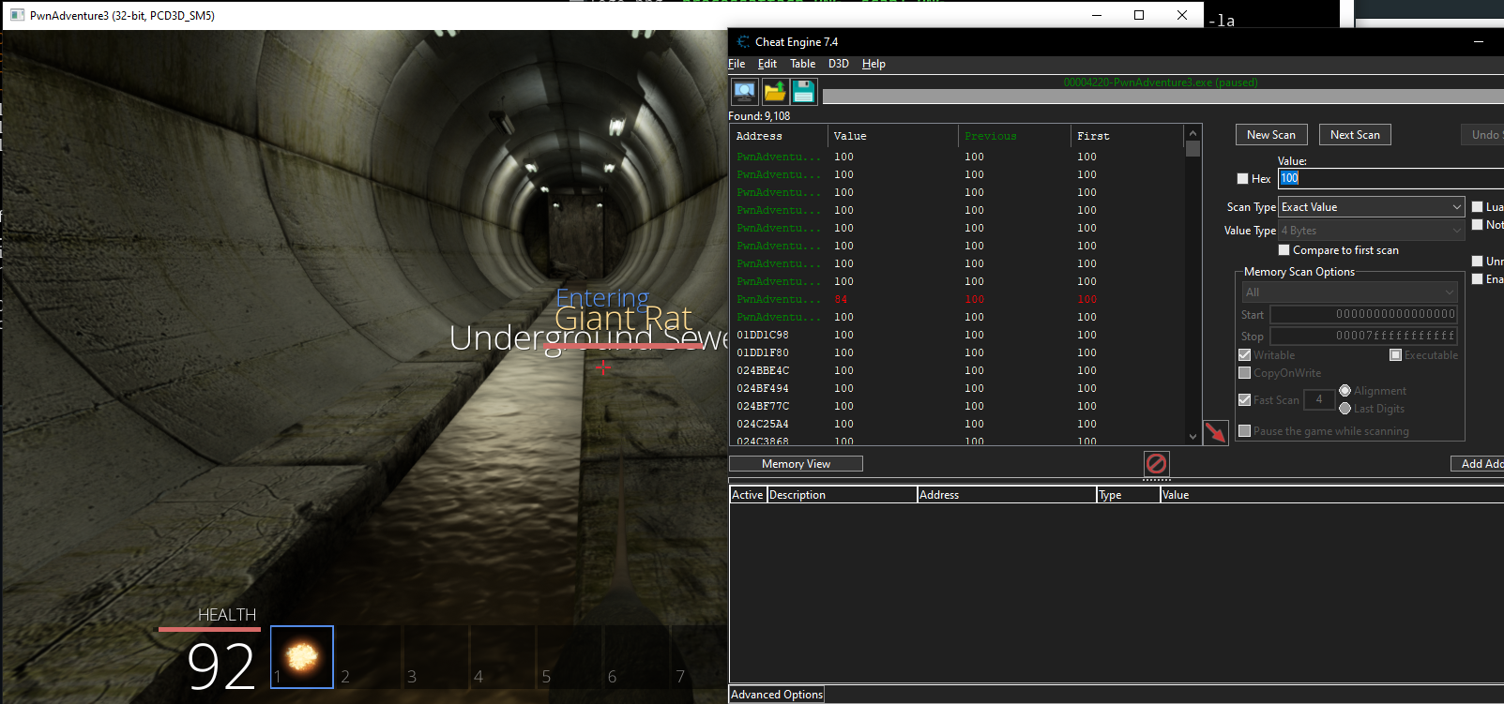Click the New Scan button
Viewport: 1504px width, 704px height.
[1271, 135]
